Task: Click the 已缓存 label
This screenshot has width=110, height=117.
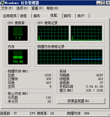Action: [x=13, y=79]
